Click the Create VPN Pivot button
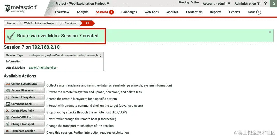The width and height of the screenshot is (277, 137). (24, 117)
